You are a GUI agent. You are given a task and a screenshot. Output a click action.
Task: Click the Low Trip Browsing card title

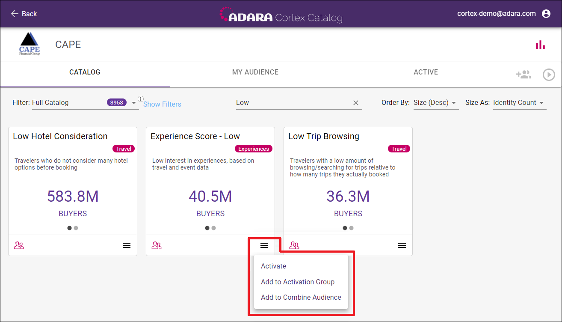click(324, 136)
